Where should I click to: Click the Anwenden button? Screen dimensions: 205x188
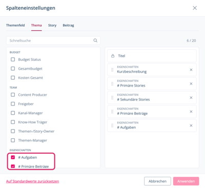click(186, 181)
